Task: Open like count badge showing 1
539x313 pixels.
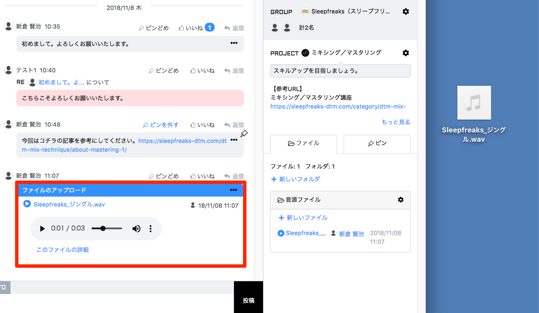Action: pos(209,27)
